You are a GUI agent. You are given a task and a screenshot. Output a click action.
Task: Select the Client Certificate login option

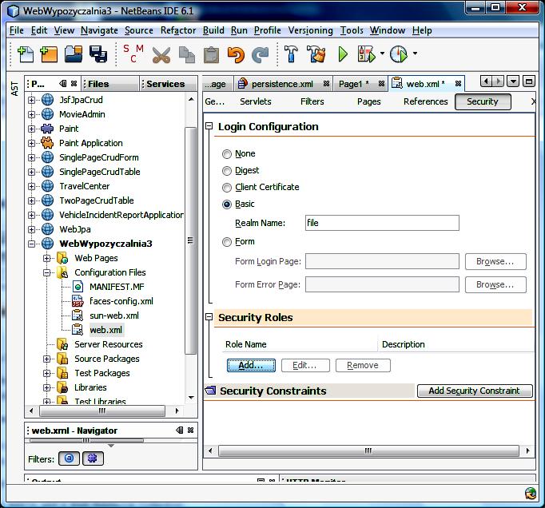point(227,188)
